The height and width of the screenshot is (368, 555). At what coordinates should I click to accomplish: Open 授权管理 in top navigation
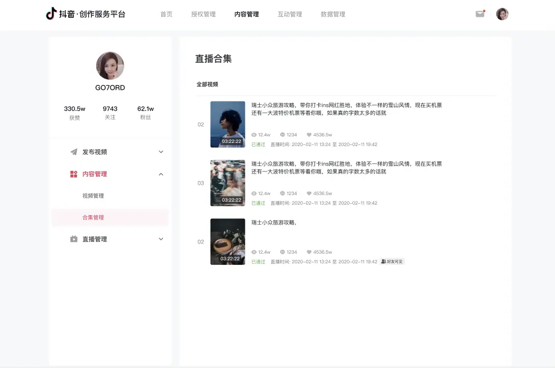pos(204,14)
